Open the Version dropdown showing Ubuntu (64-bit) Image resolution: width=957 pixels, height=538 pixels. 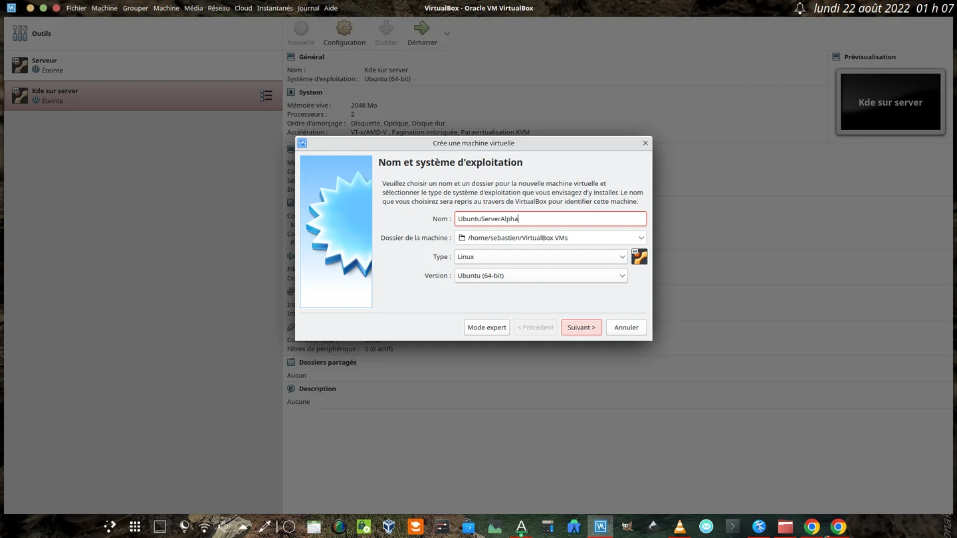(541, 276)
